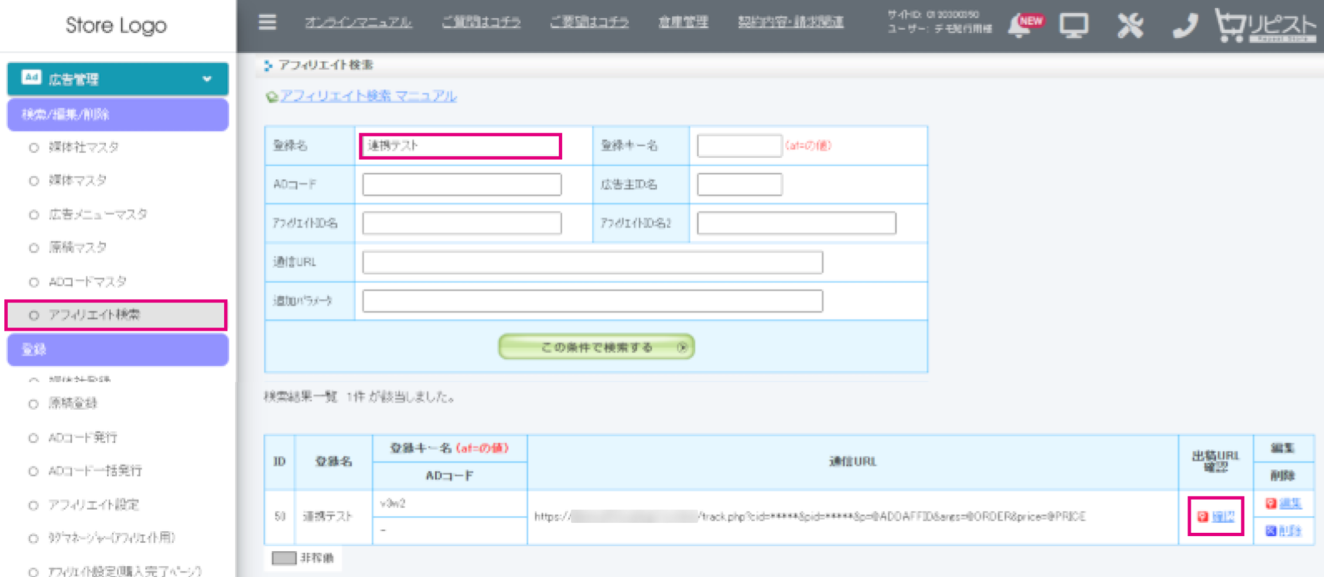Click the 削除 link in the result row
Screen dimensions: 1324x577
(1290, 531)
